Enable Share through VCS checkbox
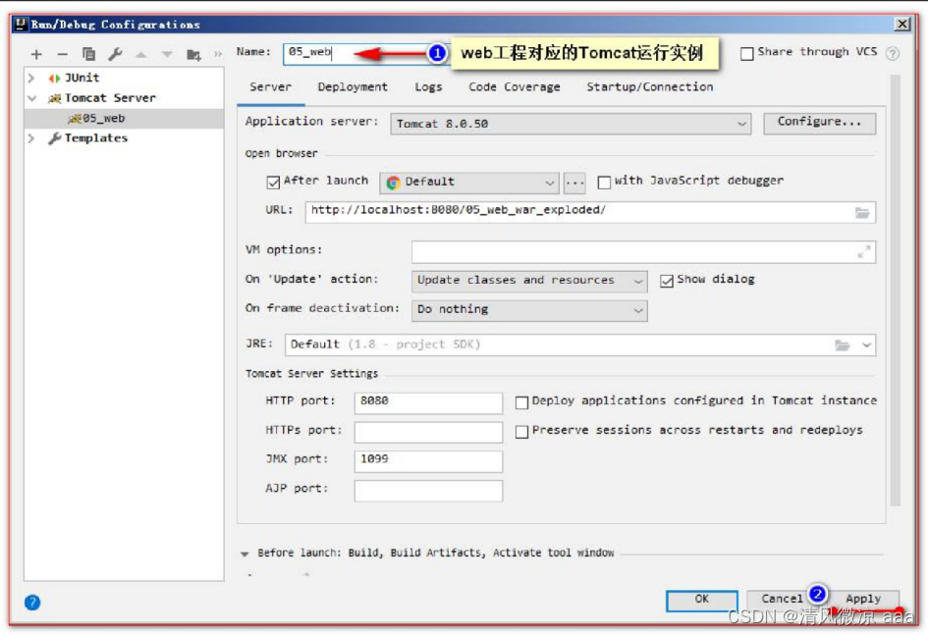 coord(747,53)
